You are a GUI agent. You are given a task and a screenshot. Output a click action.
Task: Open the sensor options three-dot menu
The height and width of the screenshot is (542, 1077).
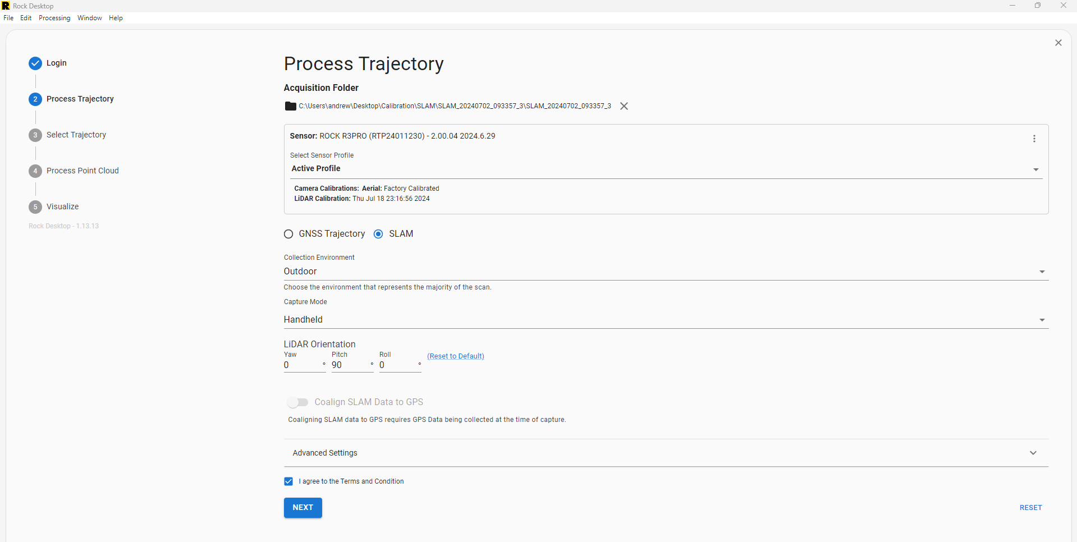coord(1034,139)
